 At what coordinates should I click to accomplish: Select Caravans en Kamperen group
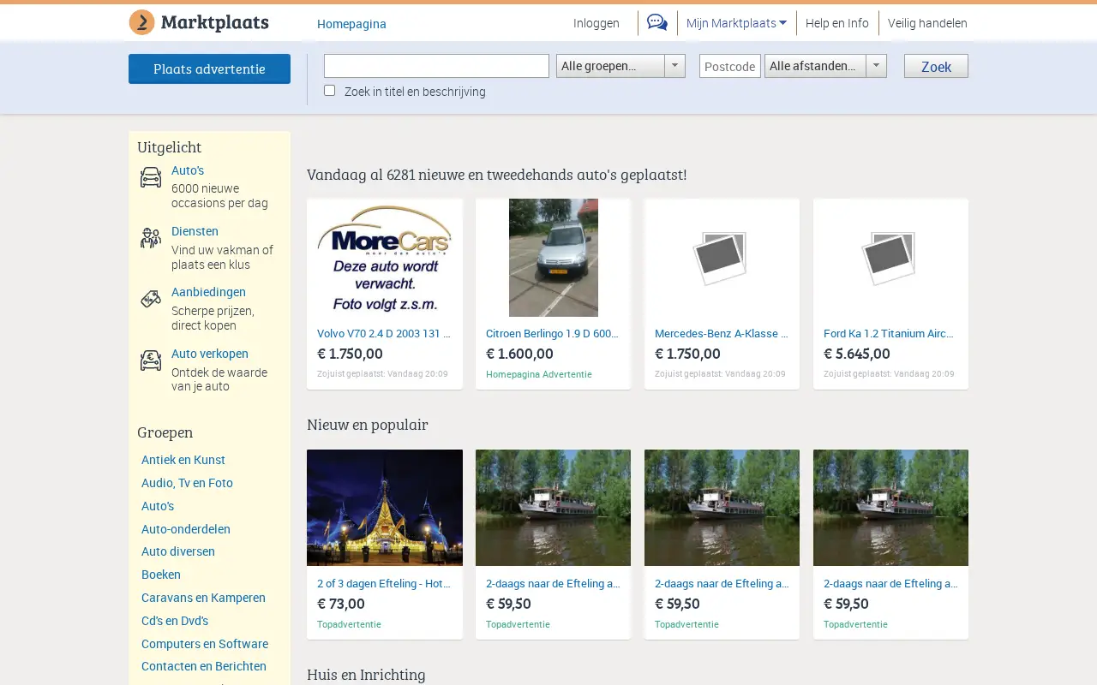coord(203,598)
